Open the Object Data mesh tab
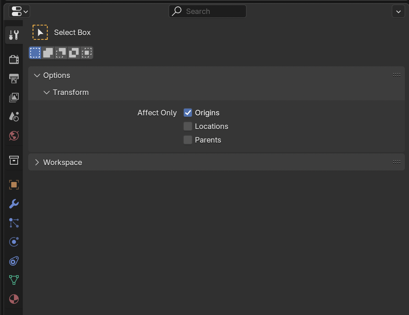The width and height of the screenshot is (409, 315). pos(14,280)
